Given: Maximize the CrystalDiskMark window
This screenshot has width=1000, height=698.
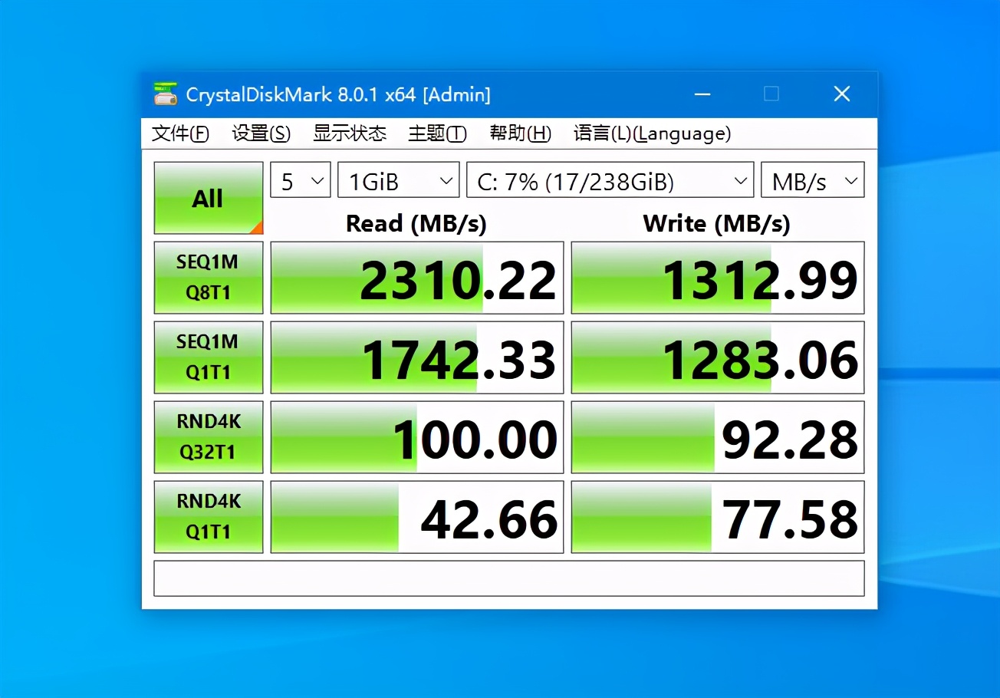Looking at the screenshot, I should pos(771,94).
